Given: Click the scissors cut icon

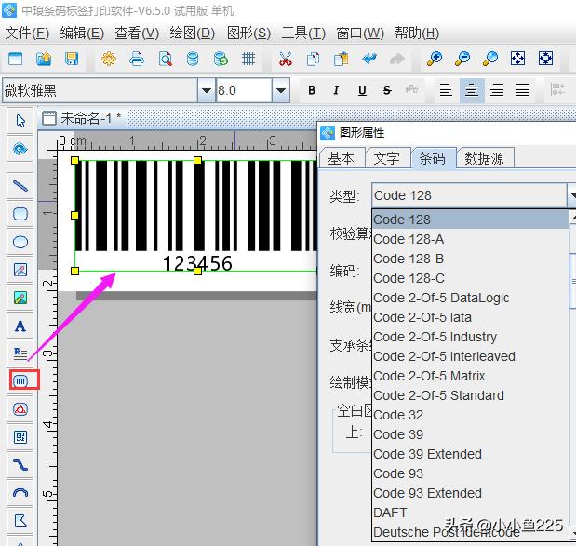Looking at the screenshot, I should click(286, 59).
